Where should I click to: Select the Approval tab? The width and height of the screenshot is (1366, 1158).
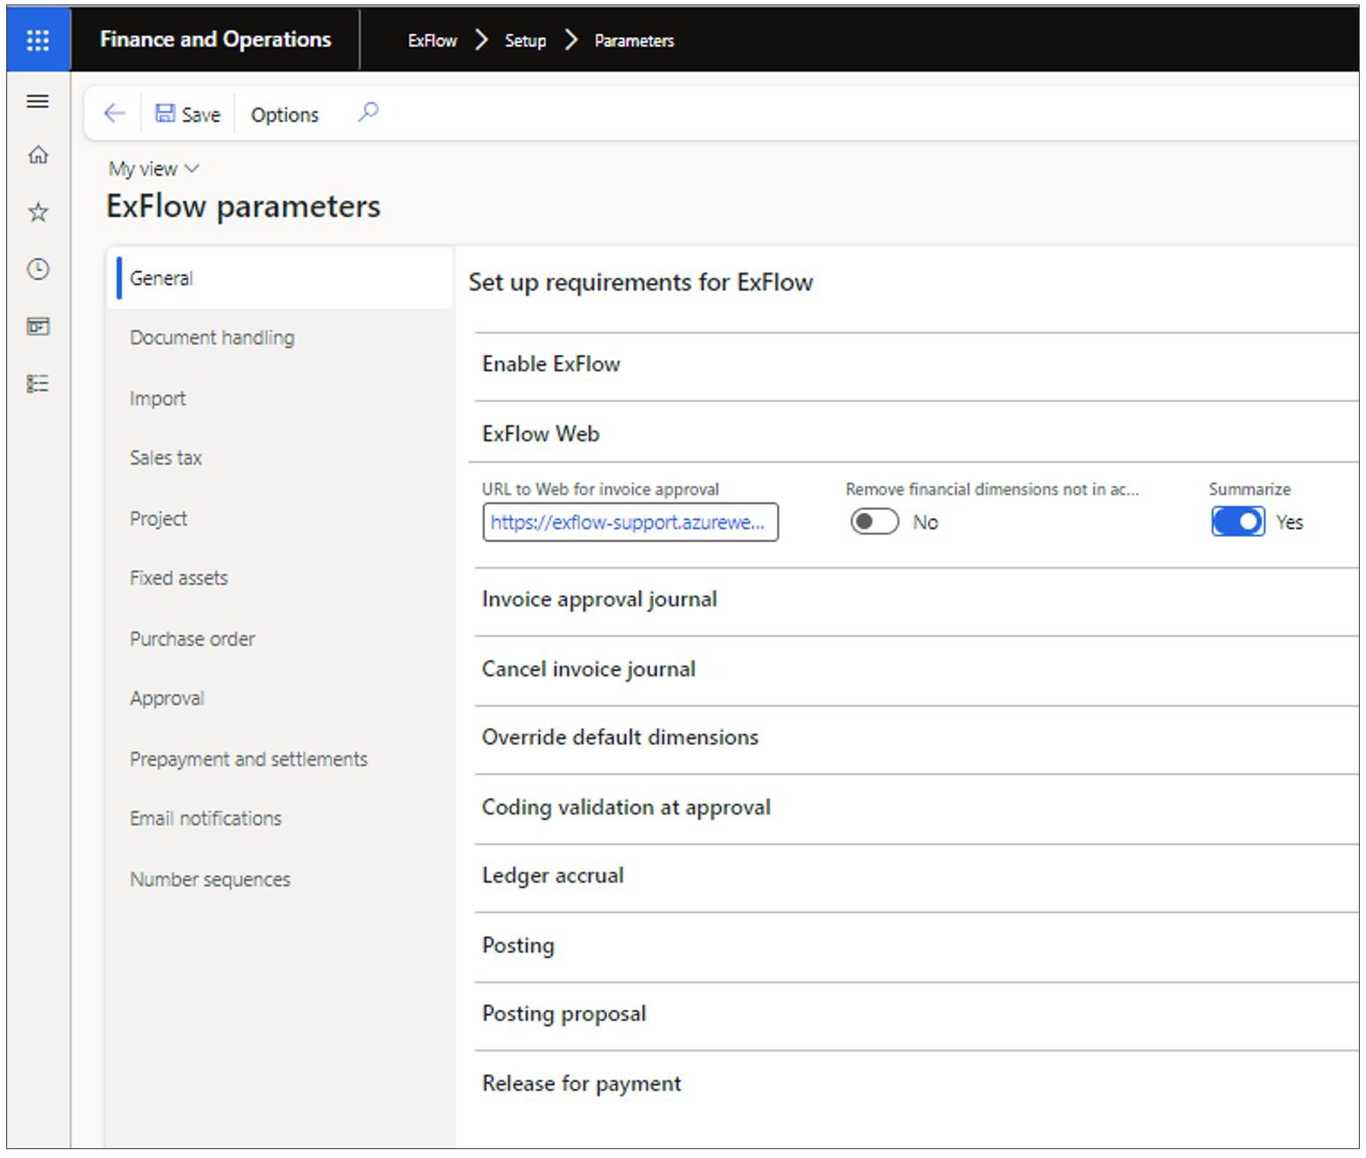coord(280,698)
